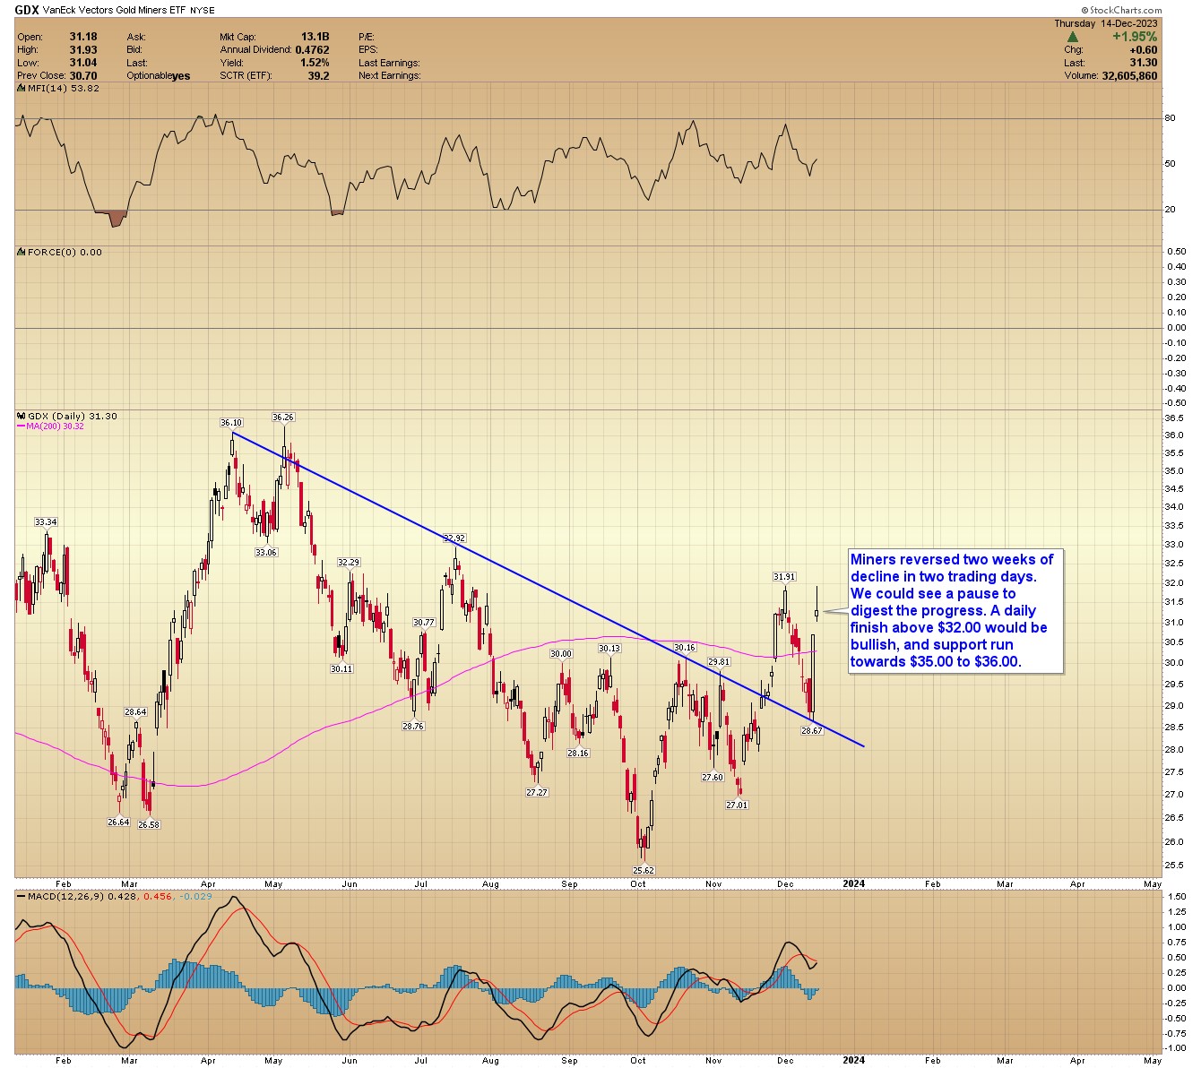Click the 36.26 peak price label
Image resolution: width=1201 pixels, height=1068 pixels.
click(x=283, y=418)
